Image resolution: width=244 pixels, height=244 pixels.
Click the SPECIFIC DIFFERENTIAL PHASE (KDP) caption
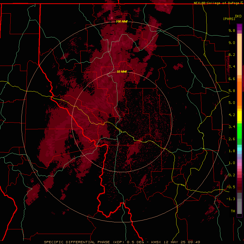click(x=84, y=242)
